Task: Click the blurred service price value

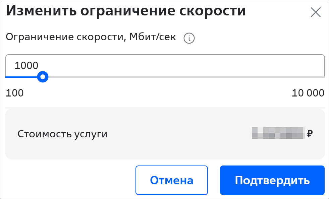Action: 278,133
